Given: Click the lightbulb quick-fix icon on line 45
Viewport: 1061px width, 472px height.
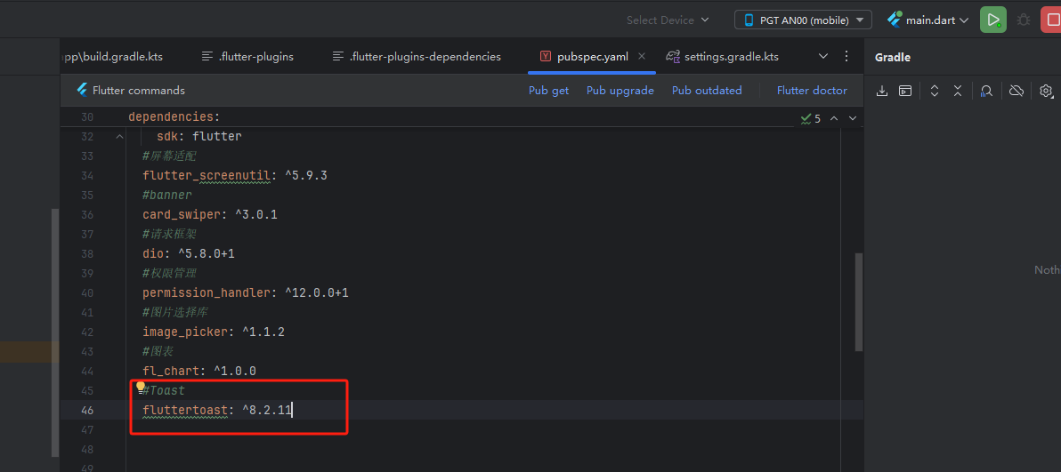Looking at the screenshot, I should pyautogui.click(x=141, y=388).
